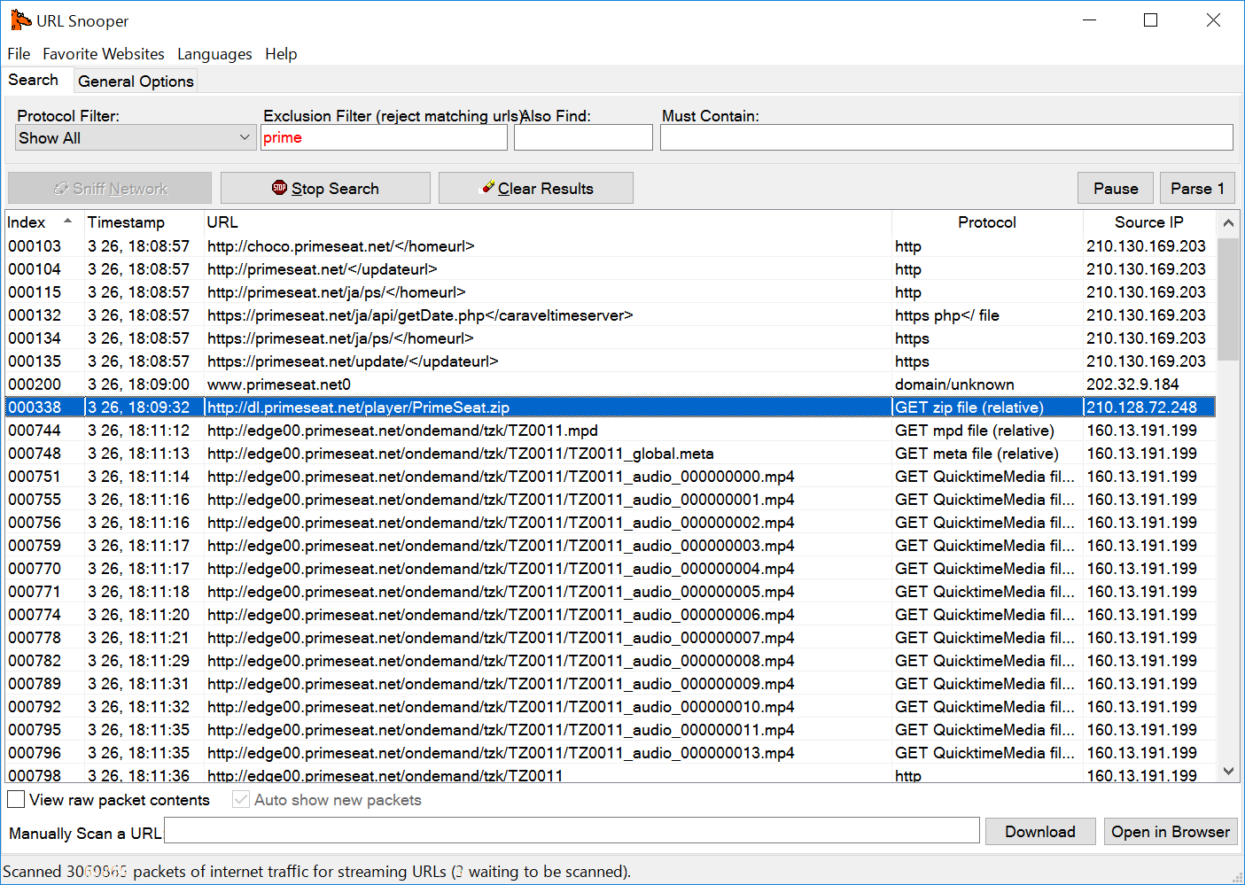This screenshot has width=1245, height=885.
Task: Select row with index 000134
Action: (611, 338)
